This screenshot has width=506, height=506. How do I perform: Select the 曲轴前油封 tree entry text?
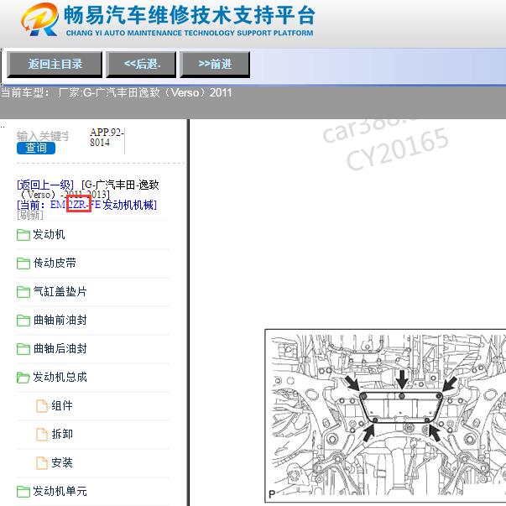coord(60,320)
